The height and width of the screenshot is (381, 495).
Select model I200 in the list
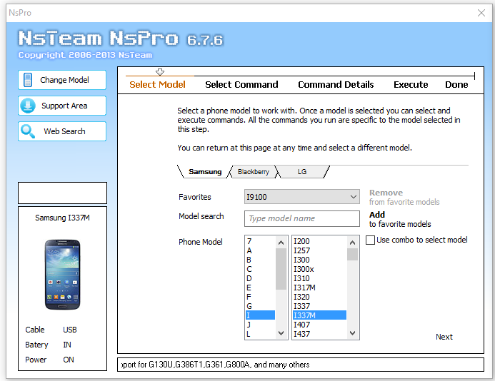coord(319,241)
